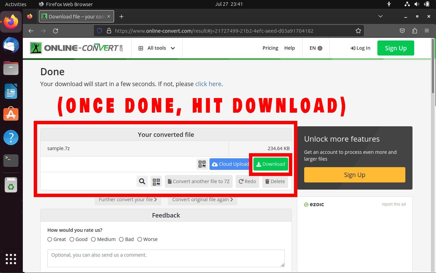The width and height of the screenshot is (436, 273).
Task: Open the EN globe language selector
Action: pos(316,48)
